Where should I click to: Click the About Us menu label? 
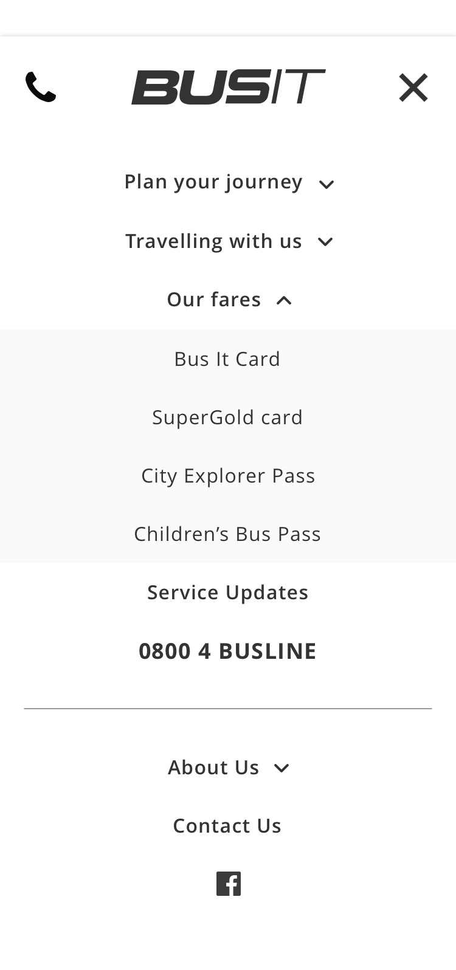(213, 768)
